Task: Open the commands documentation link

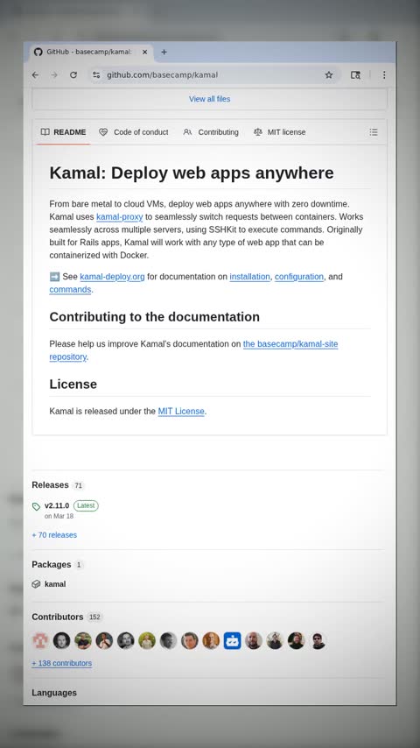Action: pyautogui.click(x=70, y=290)
